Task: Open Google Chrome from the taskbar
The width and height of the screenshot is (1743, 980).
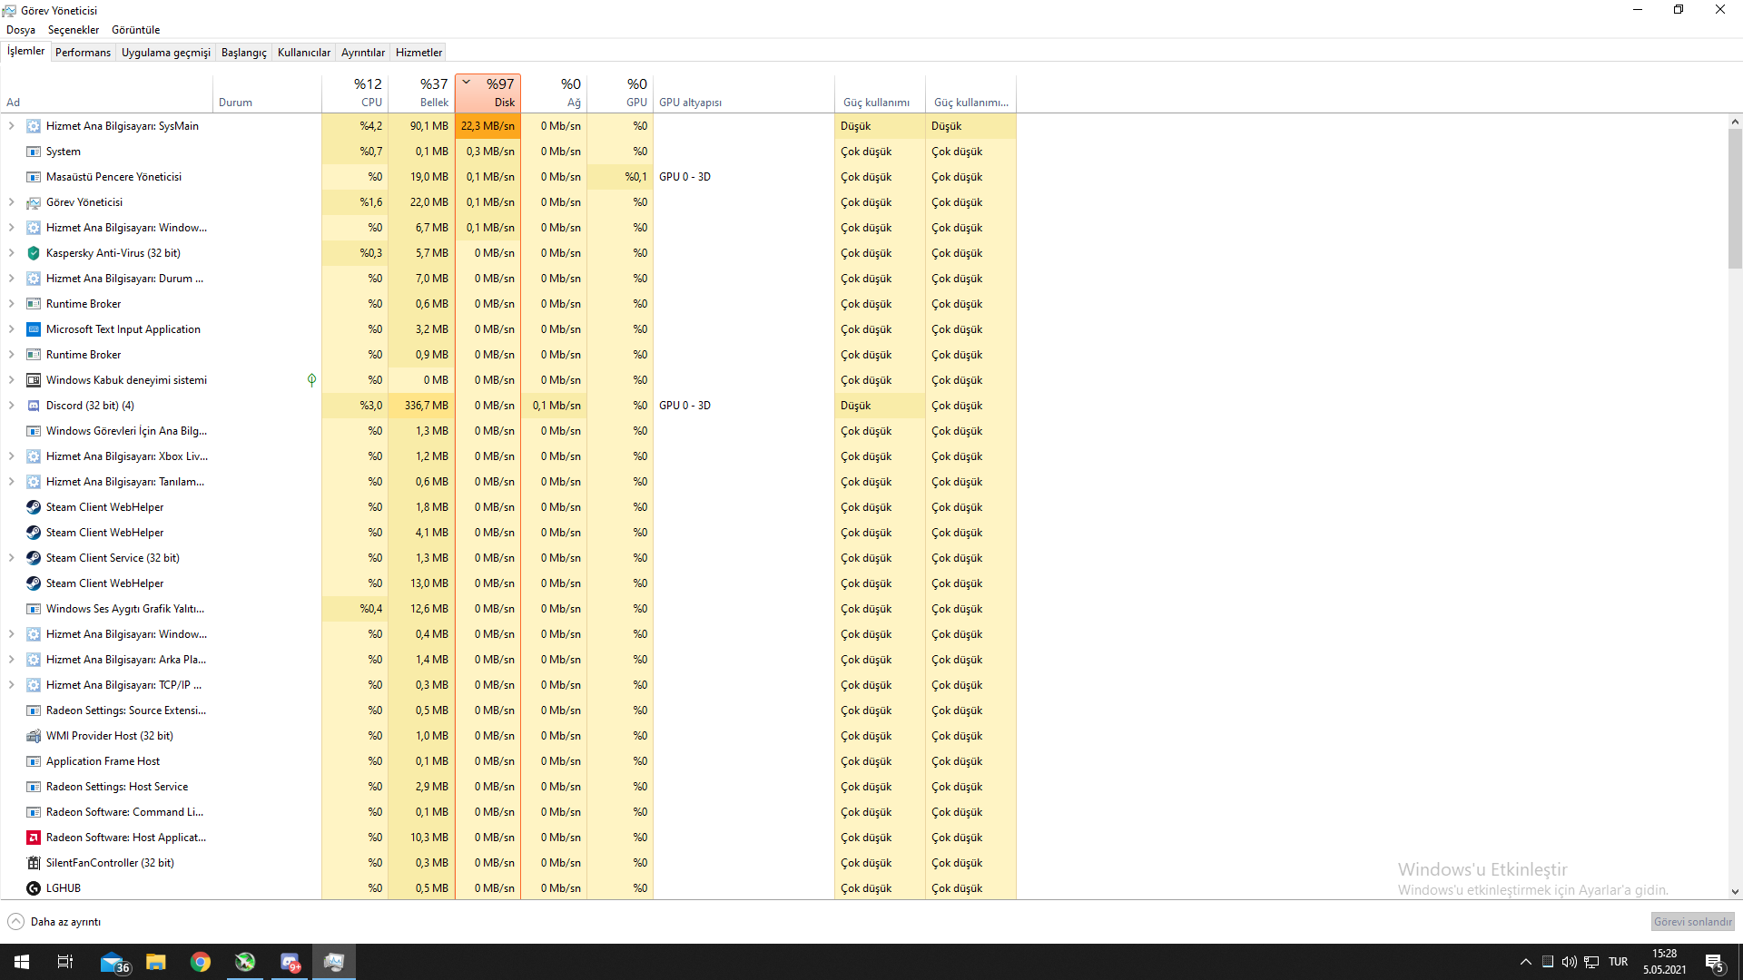Action: (201, 962)
